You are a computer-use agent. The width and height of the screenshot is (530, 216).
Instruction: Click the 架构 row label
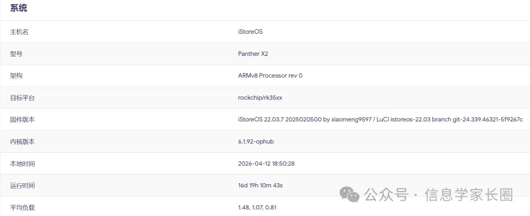(16, 76)
